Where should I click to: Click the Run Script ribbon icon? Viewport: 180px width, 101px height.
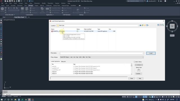click(47, 10)
